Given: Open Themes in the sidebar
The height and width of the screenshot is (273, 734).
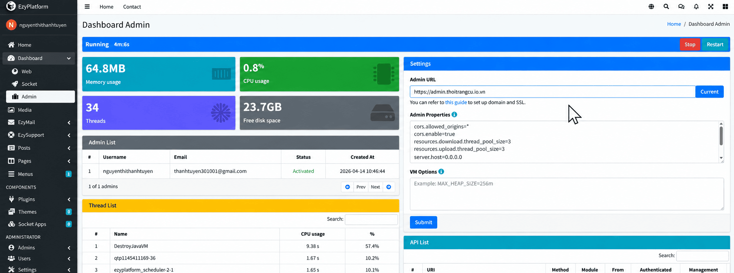Looking at the screenshot, I should click(x=39, y=212).
